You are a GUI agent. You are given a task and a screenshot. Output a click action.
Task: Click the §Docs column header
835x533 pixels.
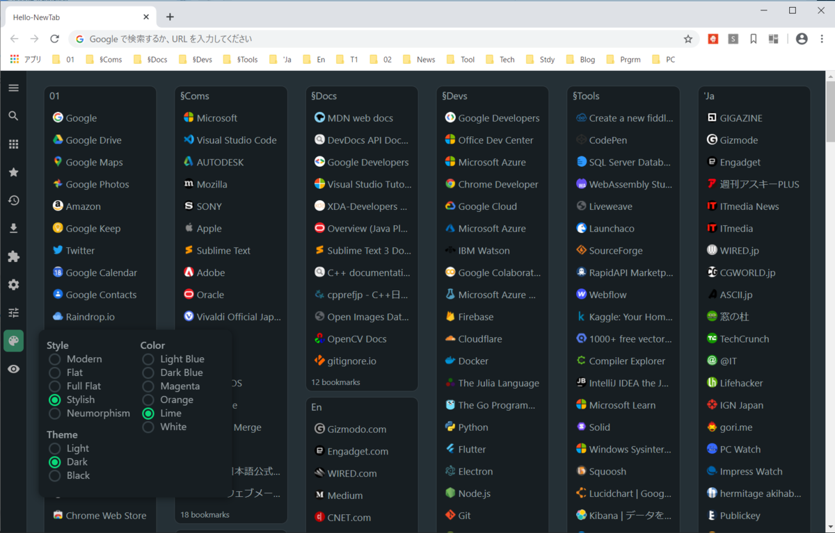point(324,96)
